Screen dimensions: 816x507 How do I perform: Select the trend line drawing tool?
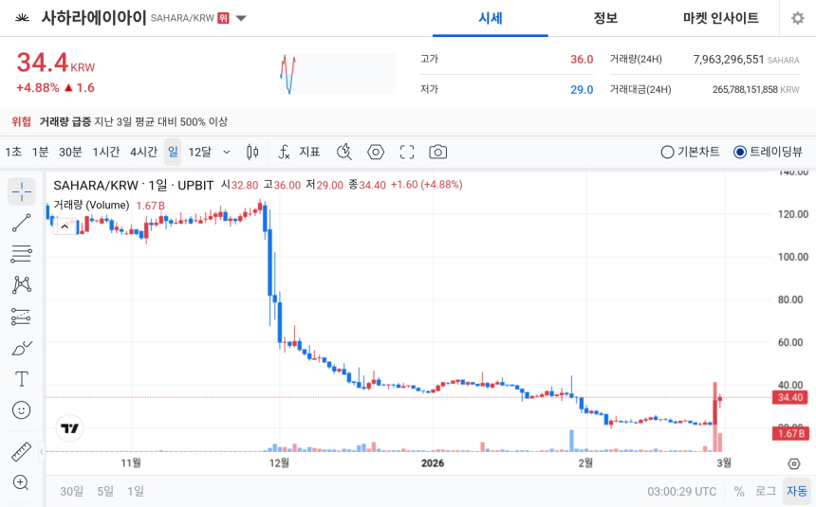pos(21,223)
